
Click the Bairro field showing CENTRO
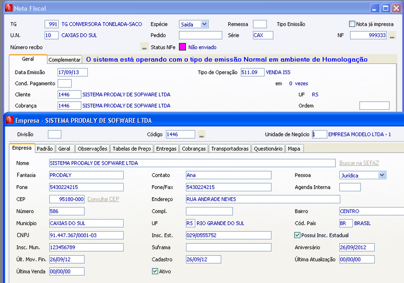point(372,211)
